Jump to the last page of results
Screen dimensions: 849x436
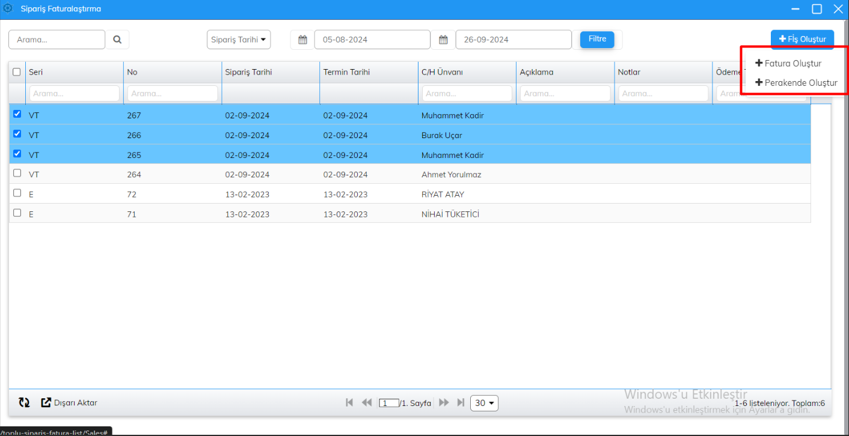point(461,402)
